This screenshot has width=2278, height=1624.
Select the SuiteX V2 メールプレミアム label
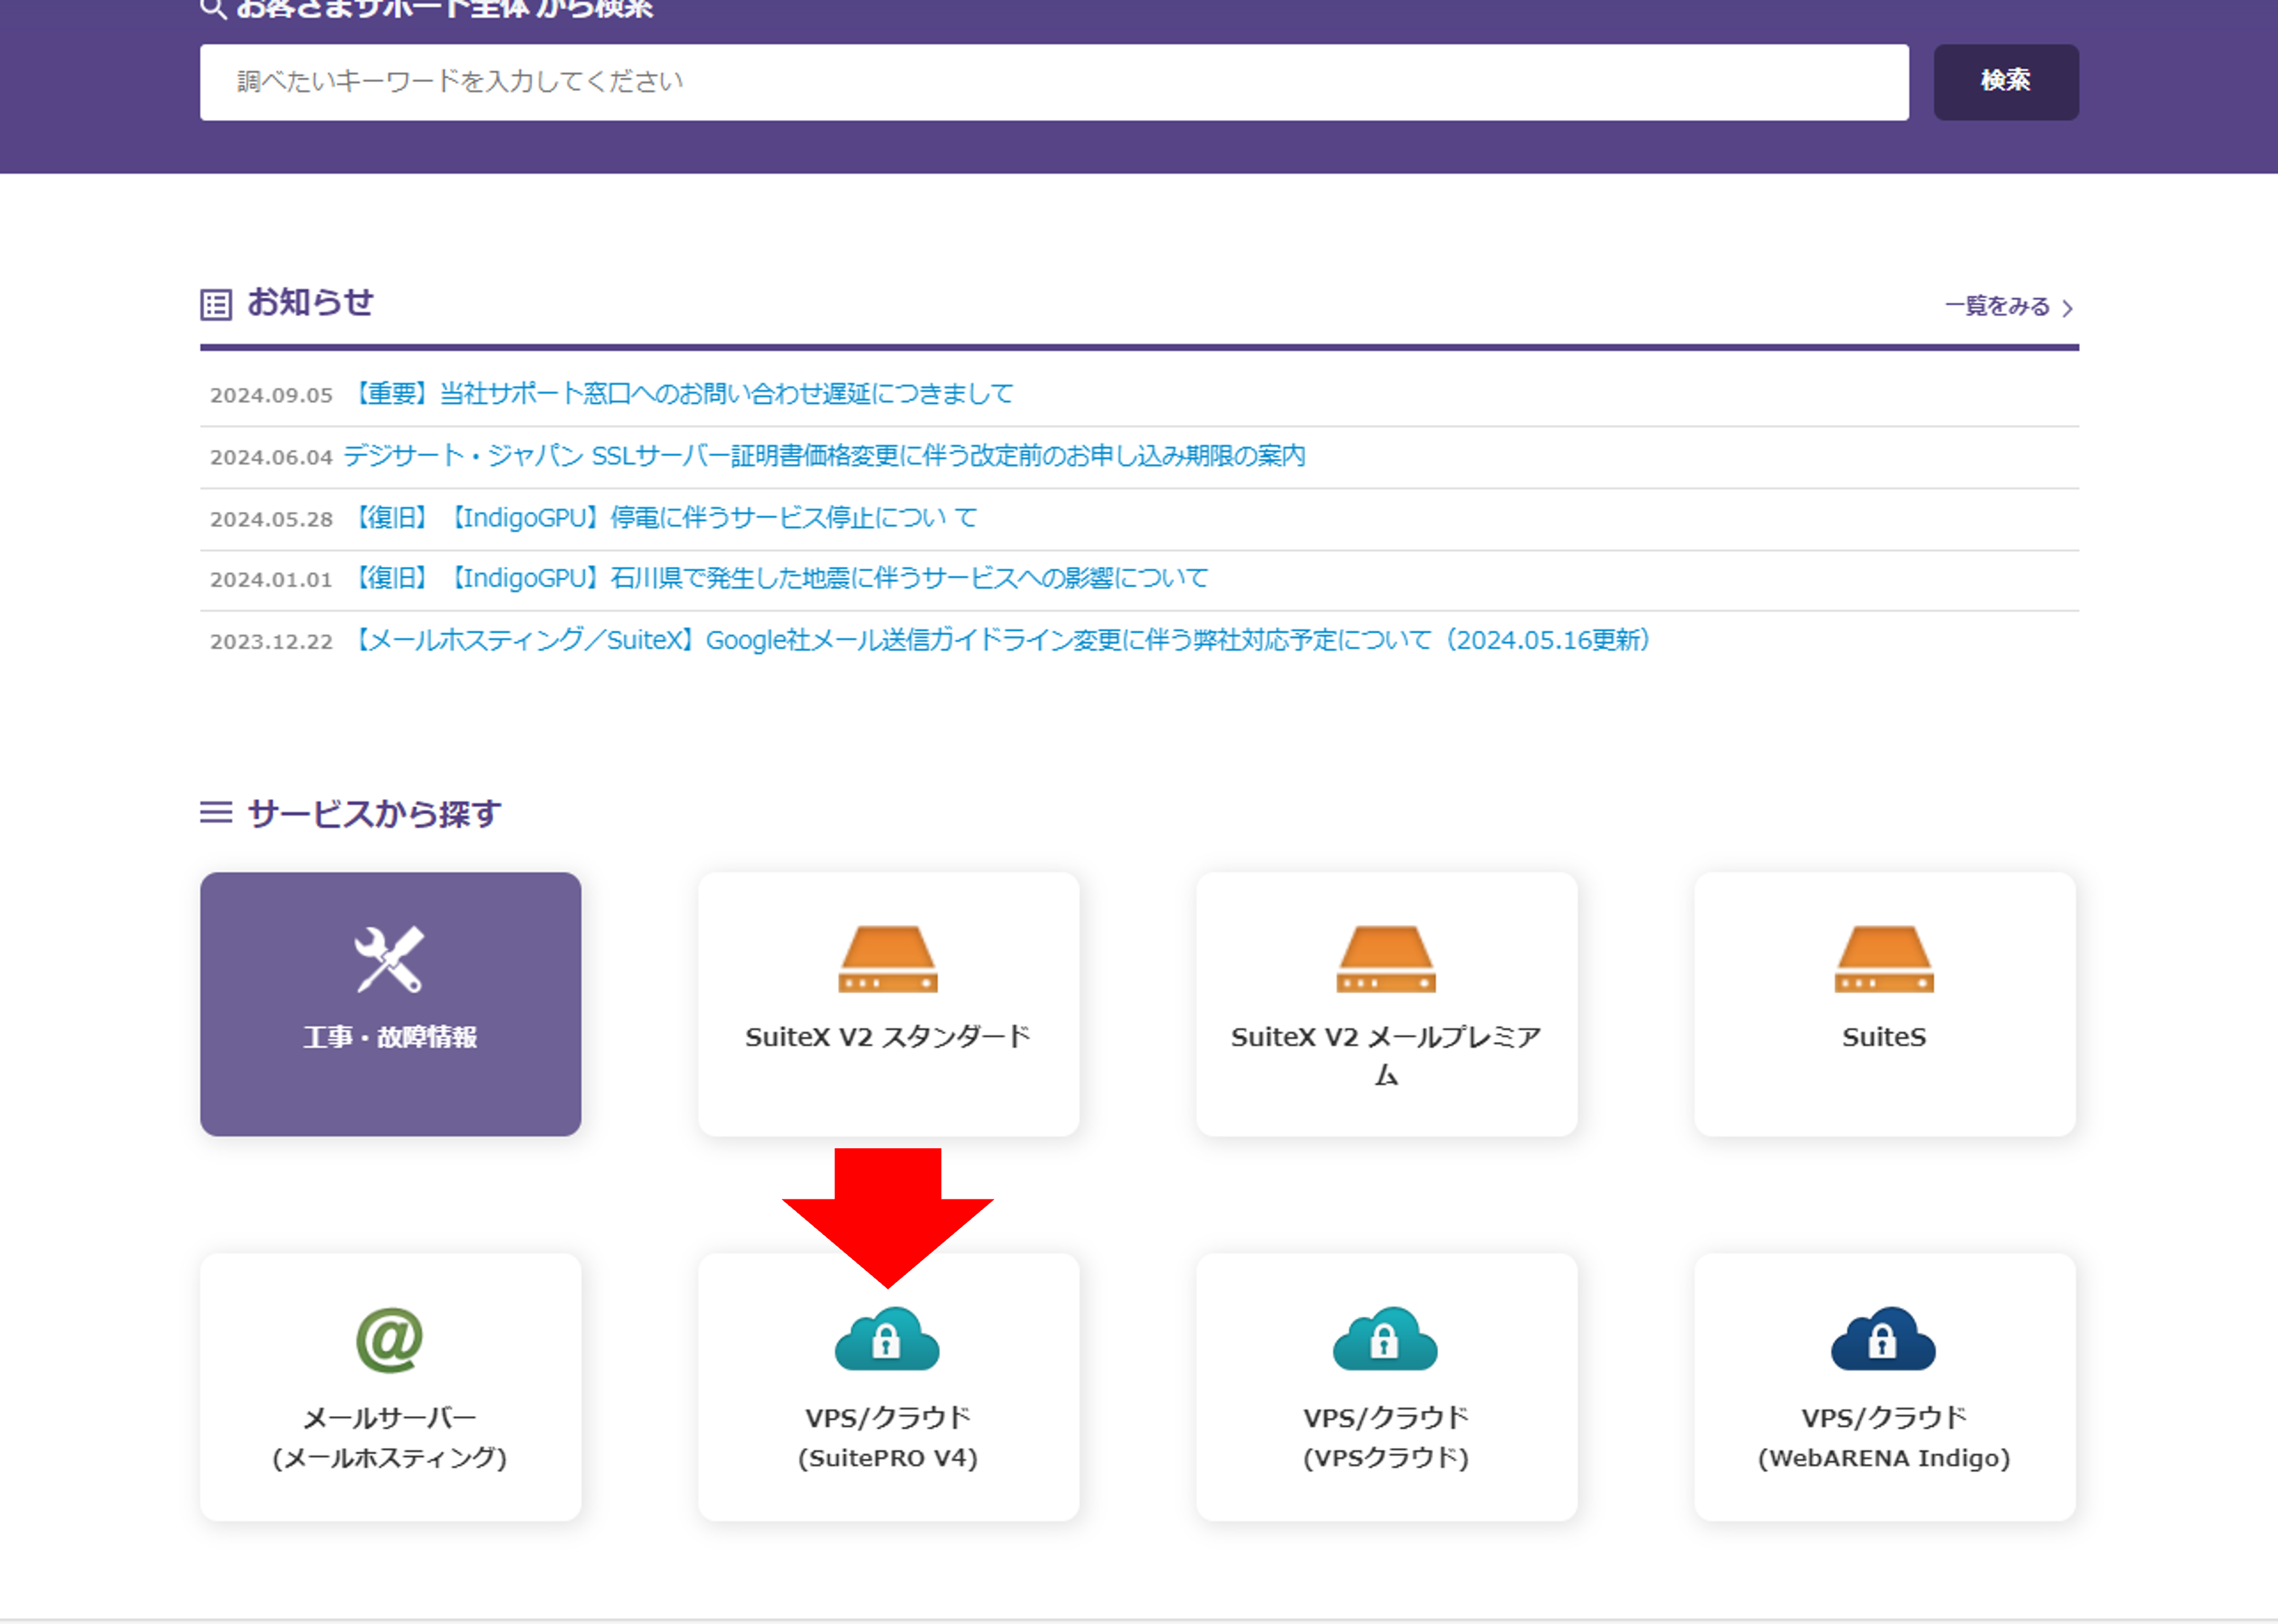click(x=1386, y=1056)
